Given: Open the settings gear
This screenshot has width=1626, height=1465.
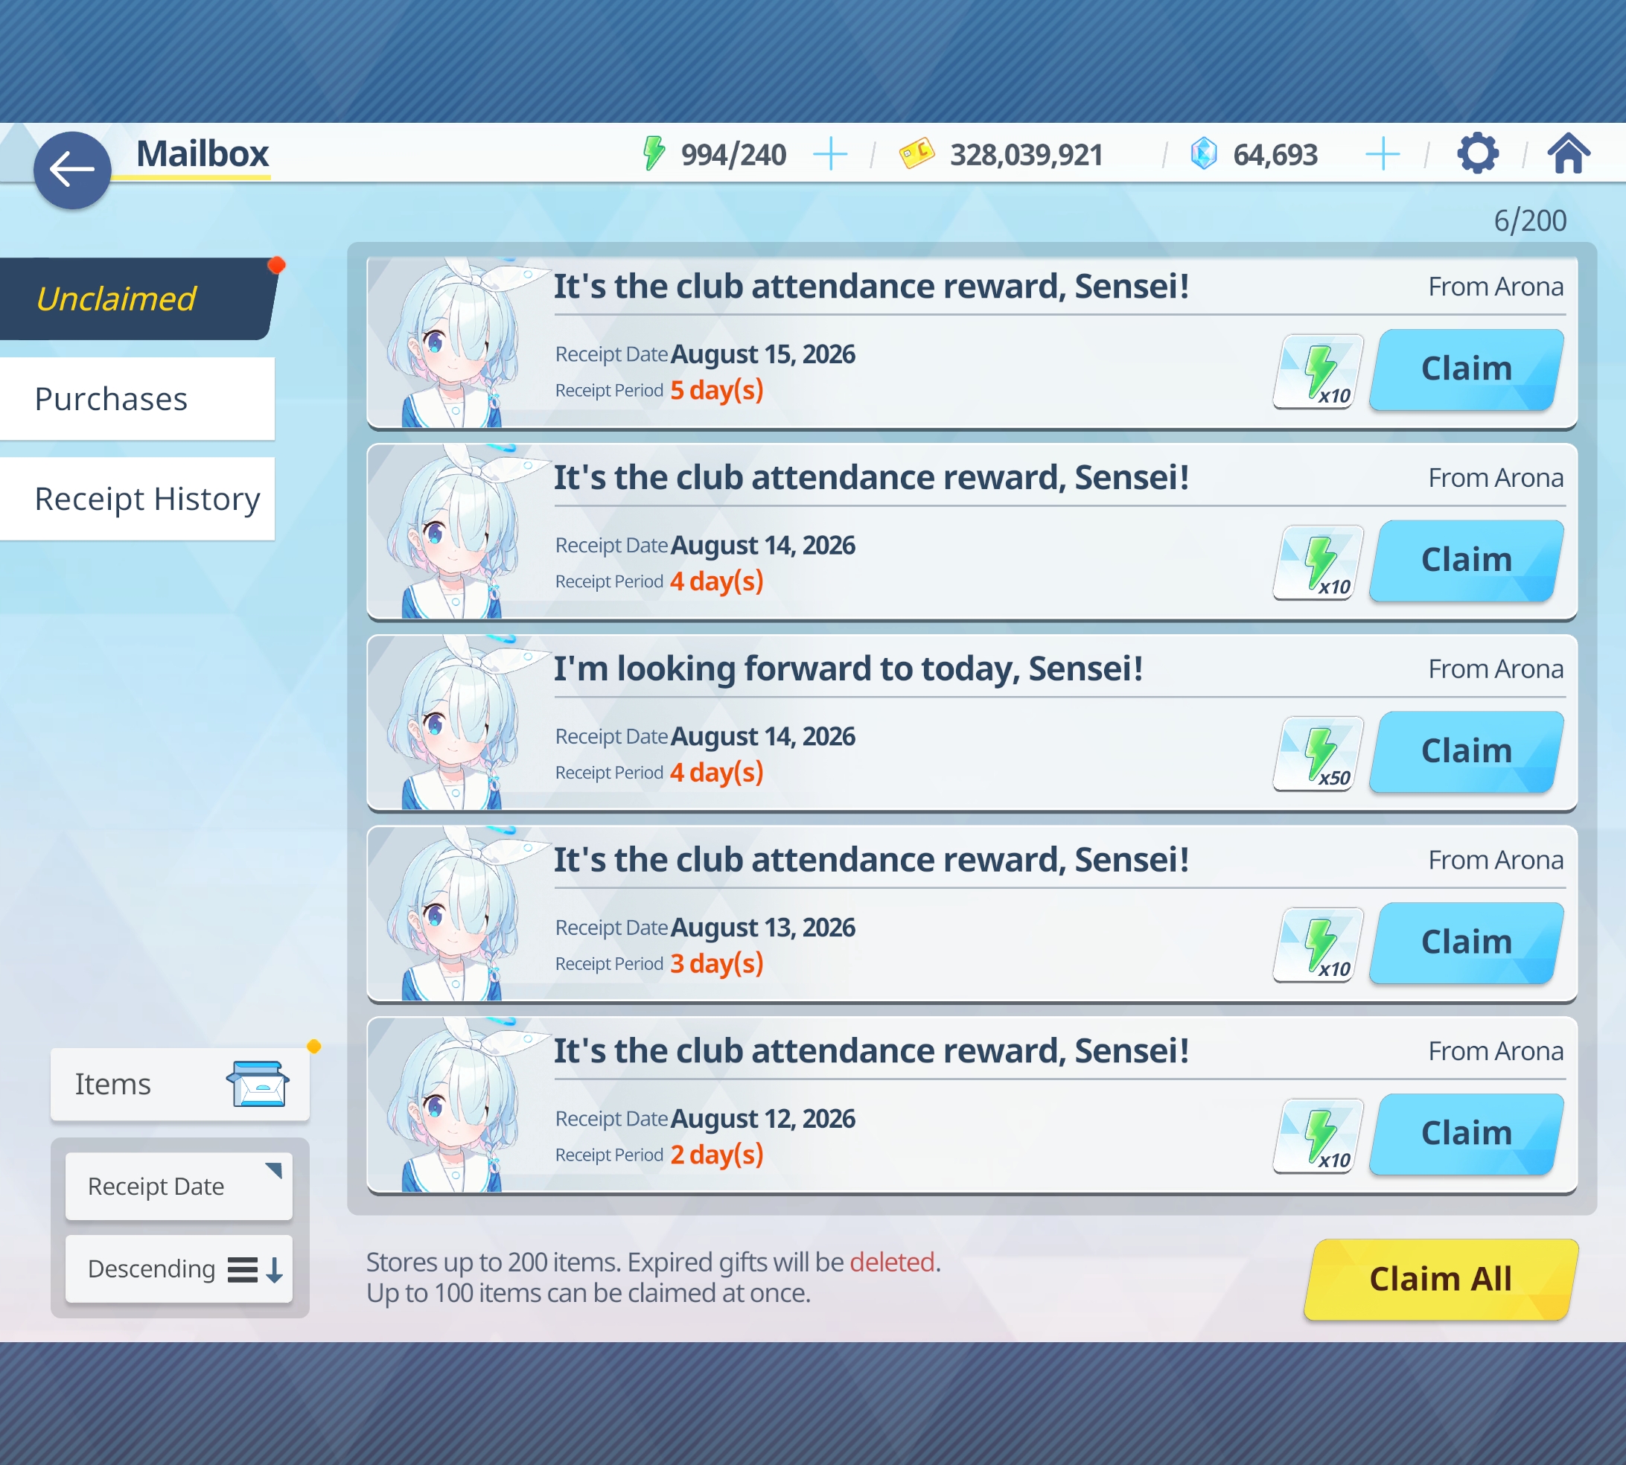Looking at the screenshot, I should 1478,153.
